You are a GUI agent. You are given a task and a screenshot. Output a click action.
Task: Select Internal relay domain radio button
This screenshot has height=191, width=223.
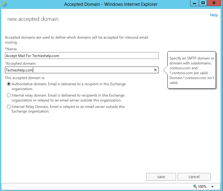[9, 95]
